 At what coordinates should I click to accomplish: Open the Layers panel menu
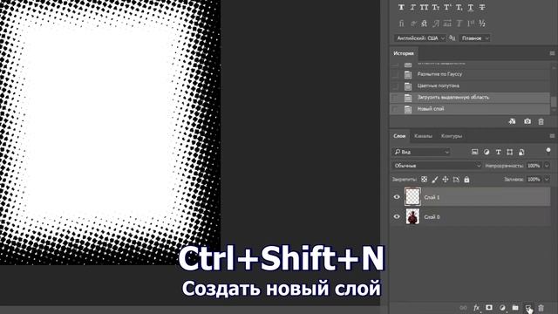point(552,136)
